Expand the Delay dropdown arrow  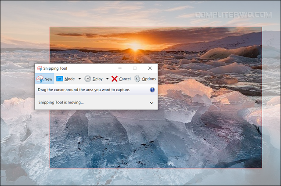(x=107, y=79)
